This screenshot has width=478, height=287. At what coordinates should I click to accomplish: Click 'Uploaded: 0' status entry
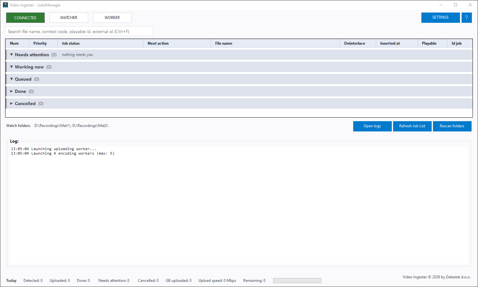(60, 281)
